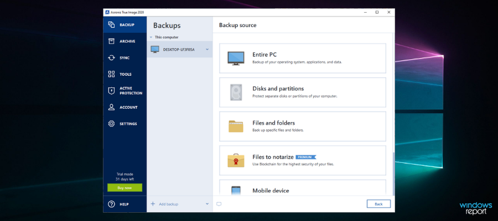Open the Add backup dropdown arrow

[207, 204]
